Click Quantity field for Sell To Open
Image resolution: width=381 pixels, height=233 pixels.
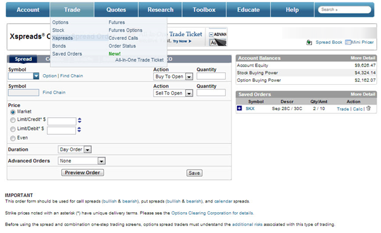click(211, 92)
